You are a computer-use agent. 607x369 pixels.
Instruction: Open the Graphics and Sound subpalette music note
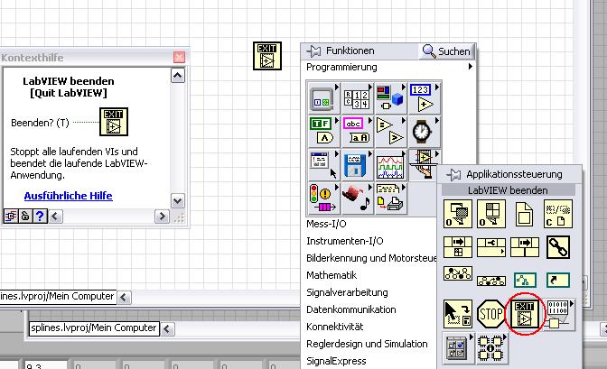click(x=357, y=198)
